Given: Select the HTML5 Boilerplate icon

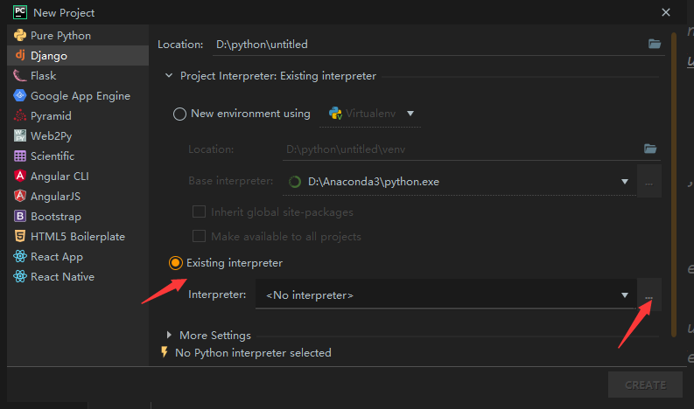Looking at the screenshot, I should click(19, 237).
